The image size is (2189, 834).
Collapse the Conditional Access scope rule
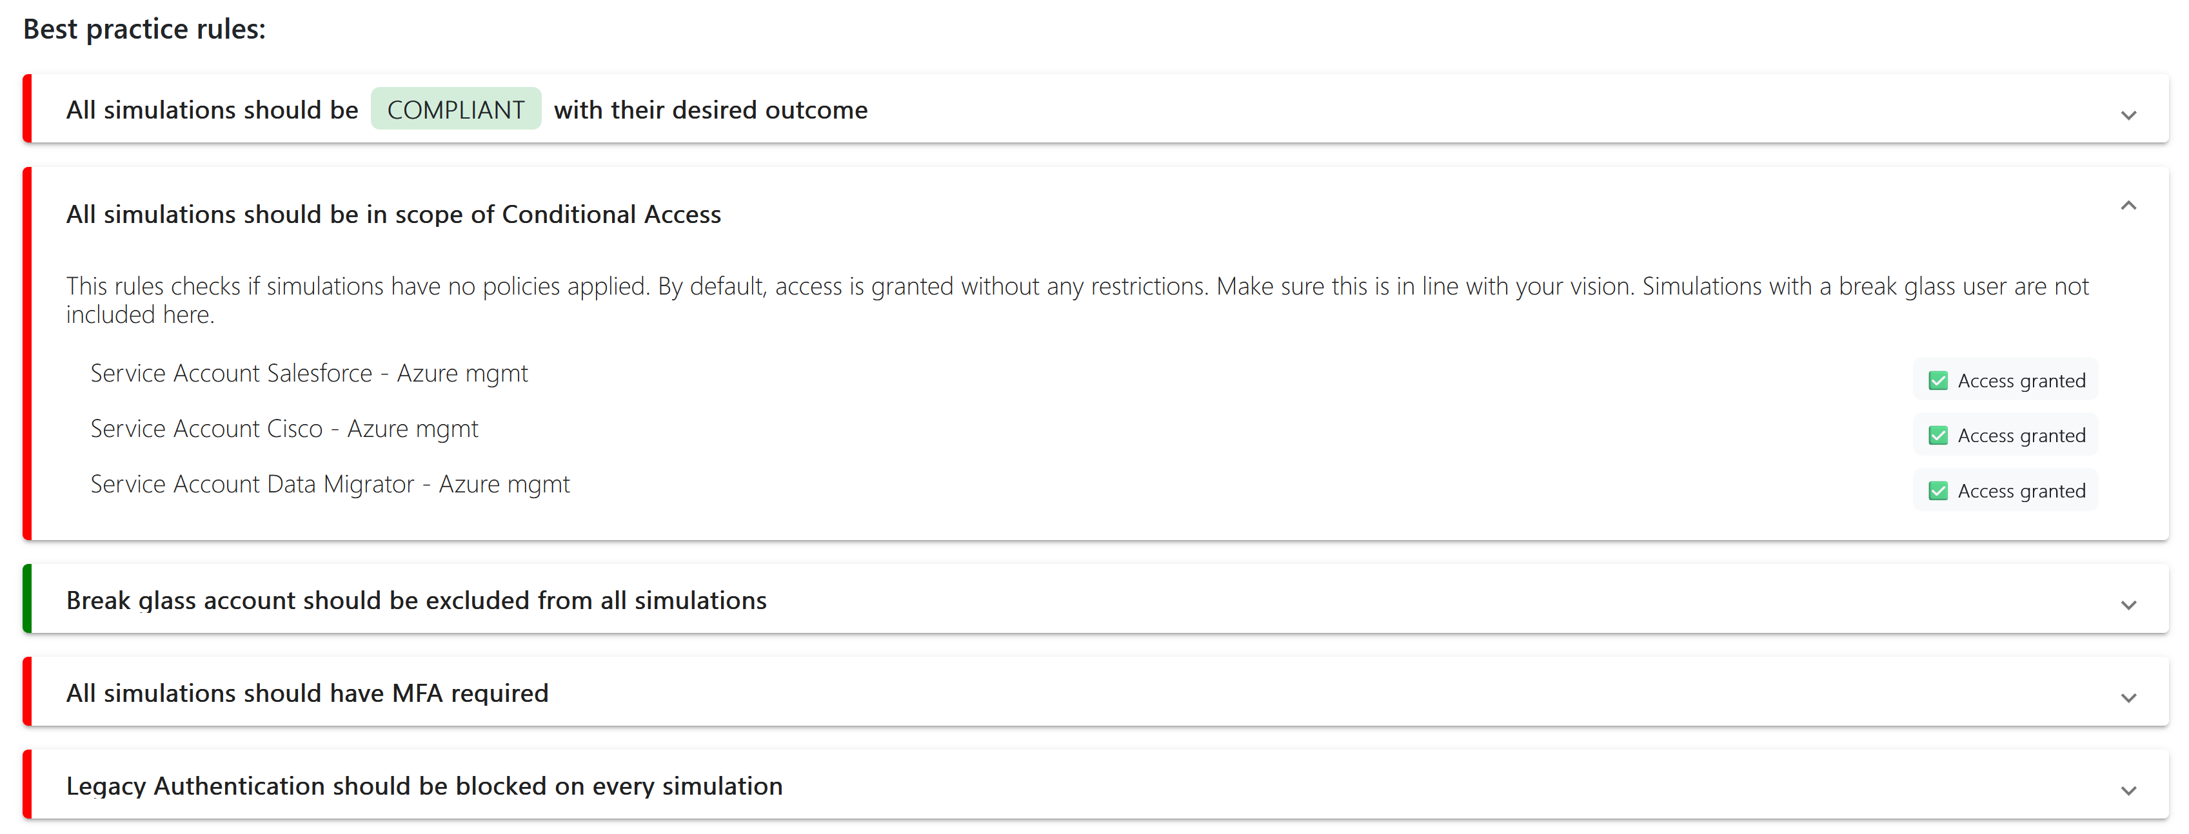point(2128,206)
